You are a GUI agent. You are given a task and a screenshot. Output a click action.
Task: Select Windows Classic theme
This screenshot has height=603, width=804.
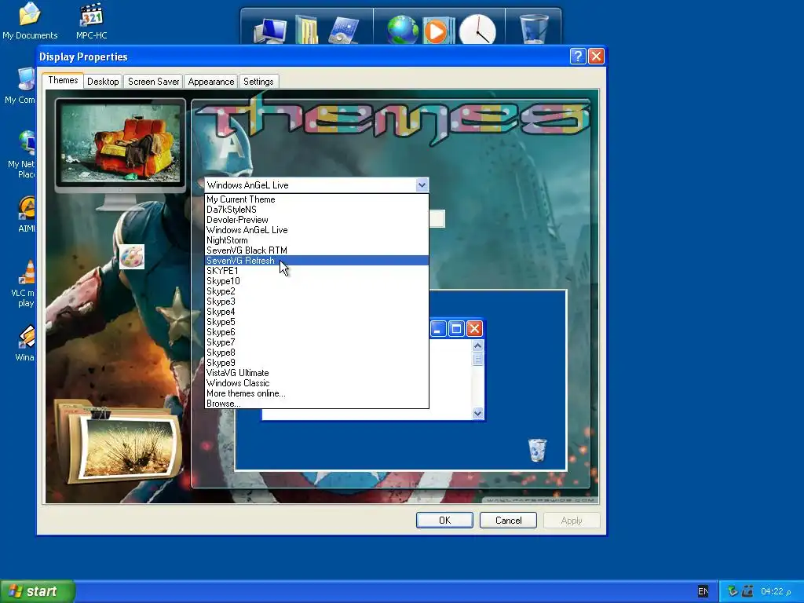(x=316, y=383)
